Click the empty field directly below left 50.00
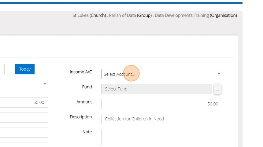 point(24,117)
